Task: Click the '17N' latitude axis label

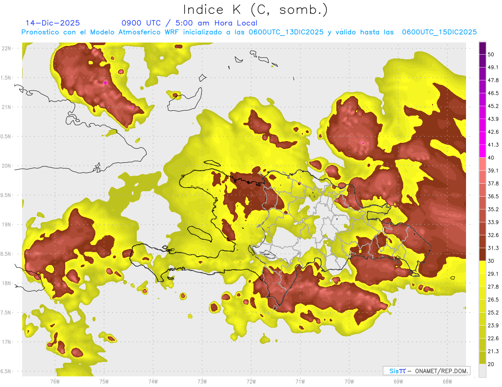Action: click(6, 342)
